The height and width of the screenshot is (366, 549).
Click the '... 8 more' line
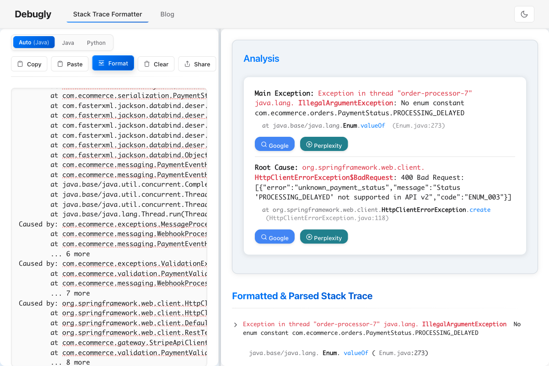70,362
